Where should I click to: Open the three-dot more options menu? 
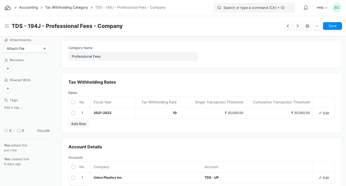pyautogui.click(x=317, y=26)
